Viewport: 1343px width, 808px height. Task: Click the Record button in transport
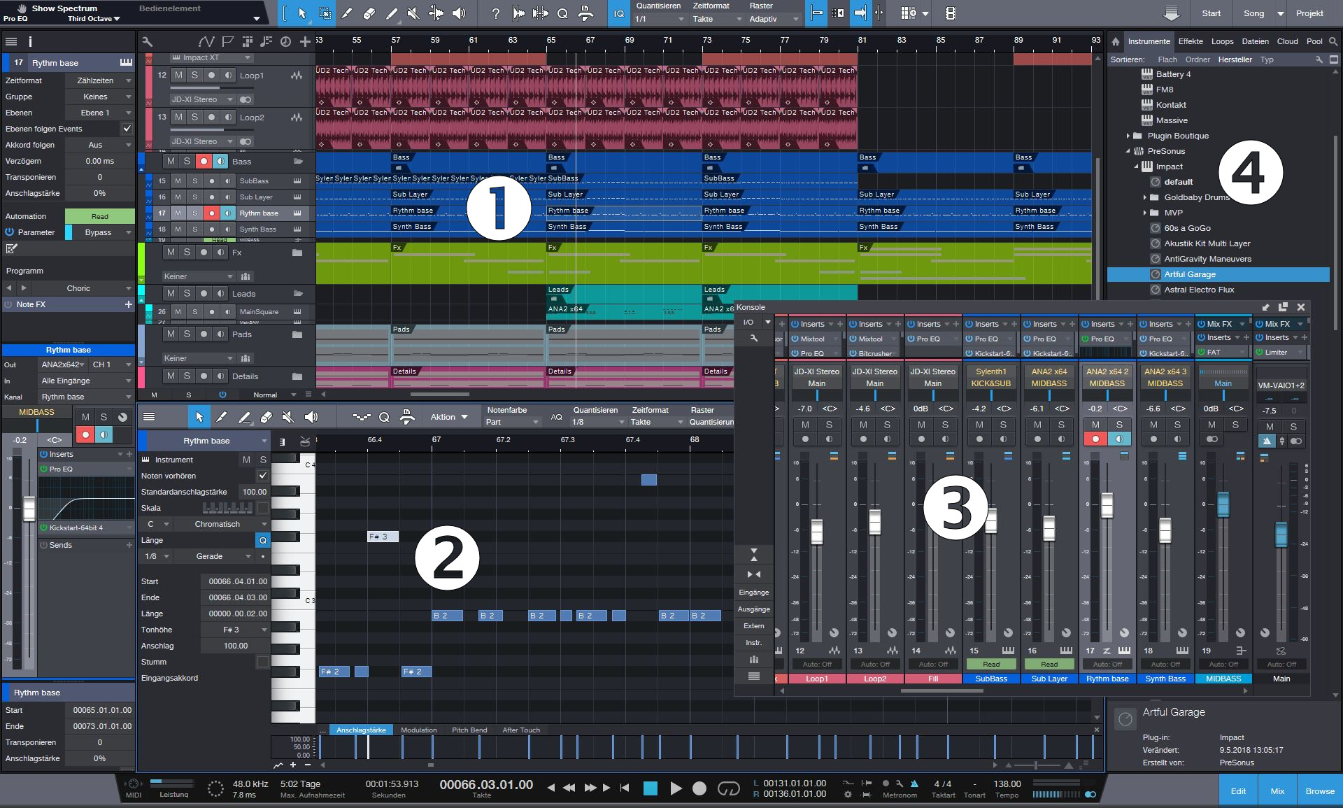tap(699, 788)
